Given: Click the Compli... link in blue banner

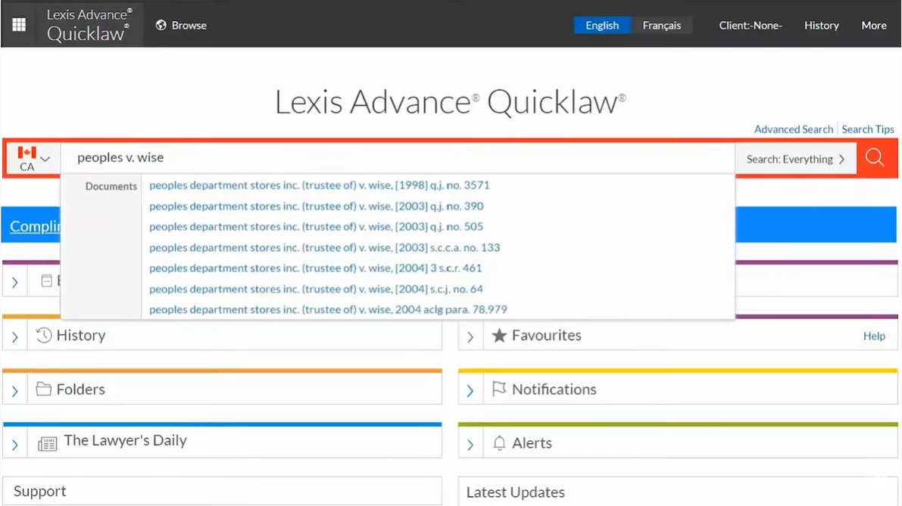Looking at the screenshot, I should 35,225.
